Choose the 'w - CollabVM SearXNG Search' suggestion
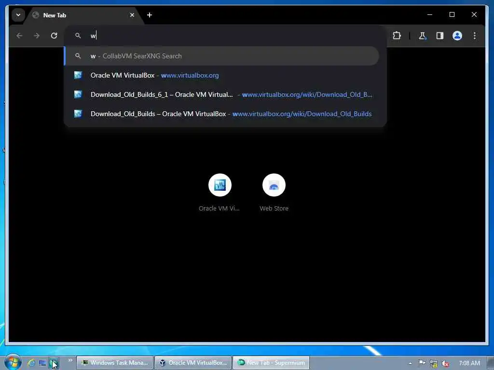The image size is (494, 370). 221,56
